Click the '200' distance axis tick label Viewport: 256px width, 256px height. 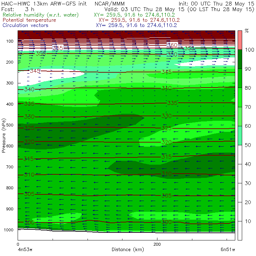(157, 244)
